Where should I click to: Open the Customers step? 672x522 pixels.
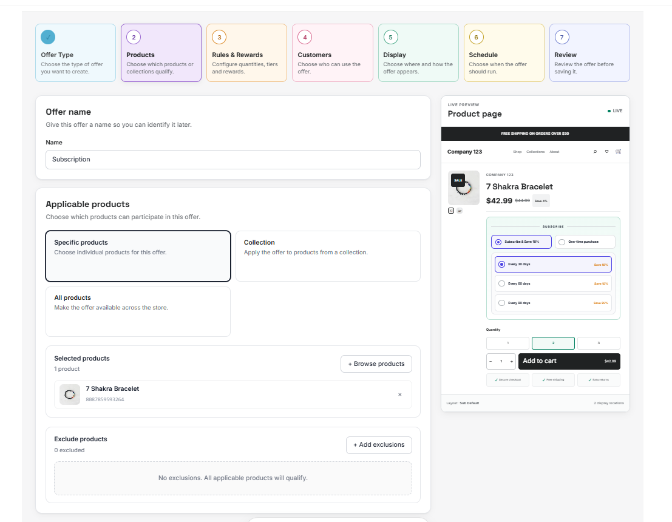332,53
